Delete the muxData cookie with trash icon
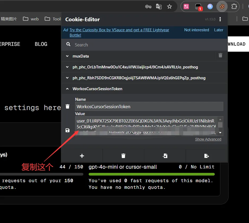The width and height of the screenshot is (249, 223). (x=220, y=55)
